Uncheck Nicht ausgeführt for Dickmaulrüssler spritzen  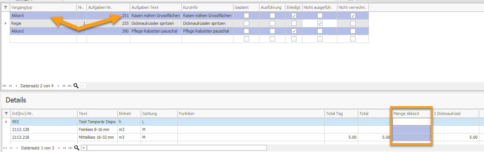tap(320, 23)
